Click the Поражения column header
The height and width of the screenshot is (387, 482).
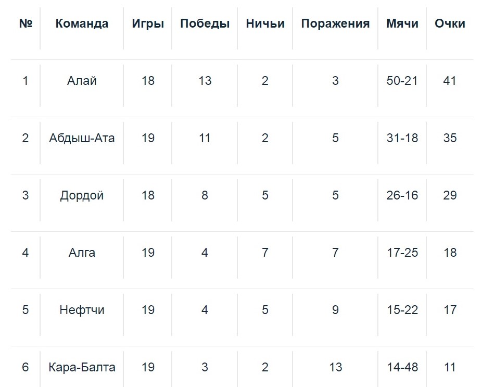335,23
